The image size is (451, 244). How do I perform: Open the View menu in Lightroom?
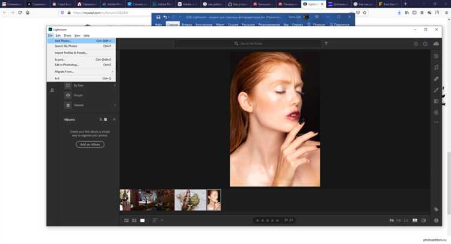tap(78, 35)
